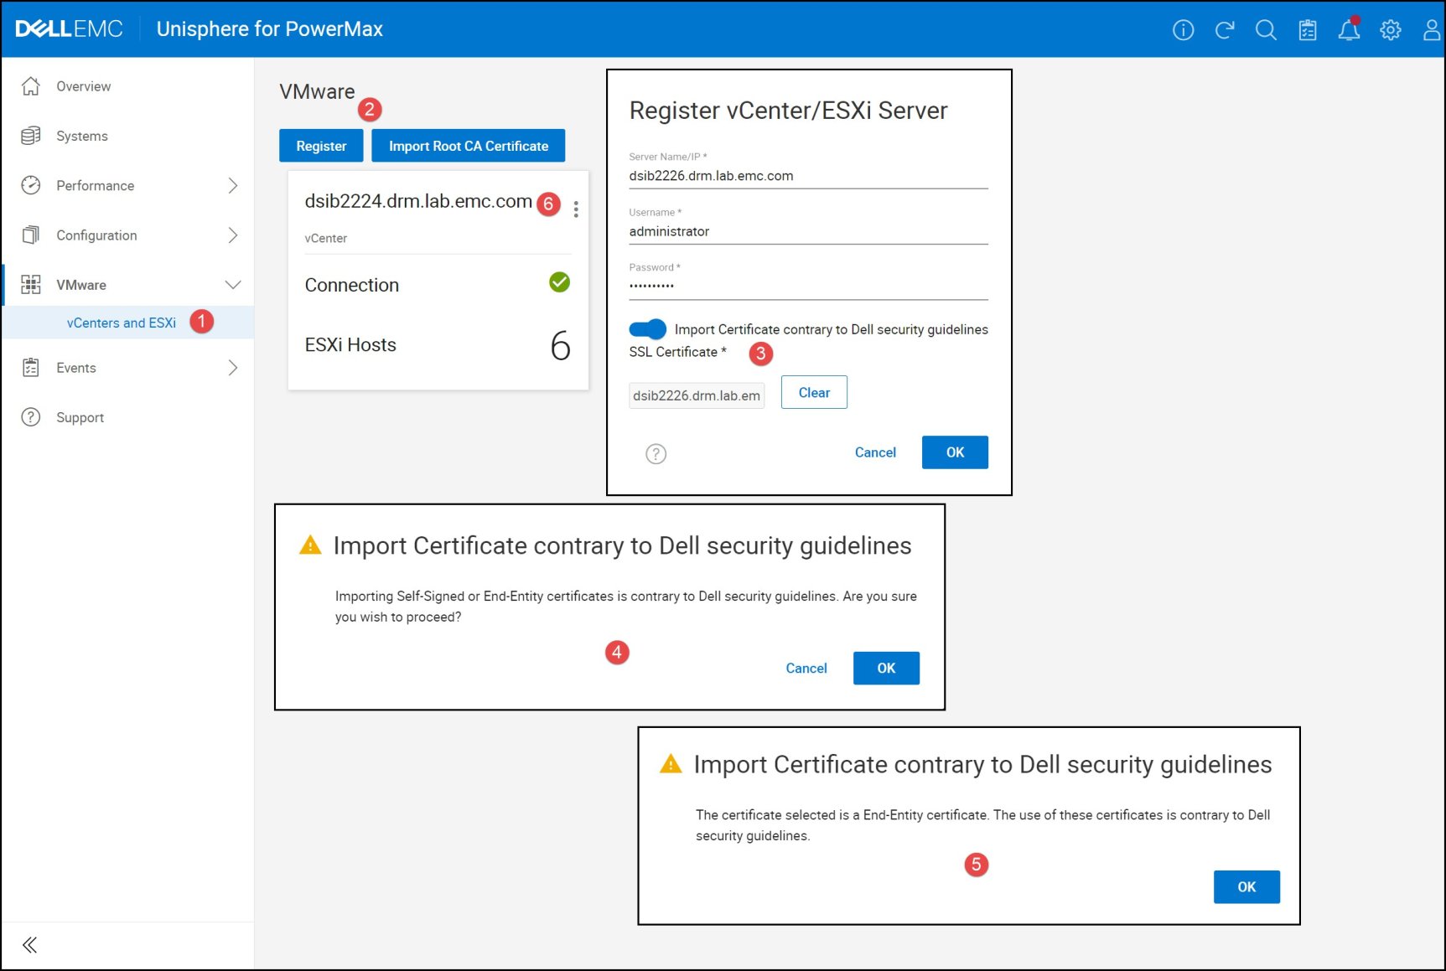This screenshot has height=971, width=1446.
Task: Click the Dell EMC logo
Action: tap(69, 29)
